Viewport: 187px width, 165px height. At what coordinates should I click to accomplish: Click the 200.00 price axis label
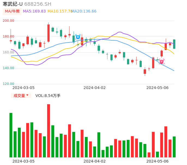[x=8, y=21]
